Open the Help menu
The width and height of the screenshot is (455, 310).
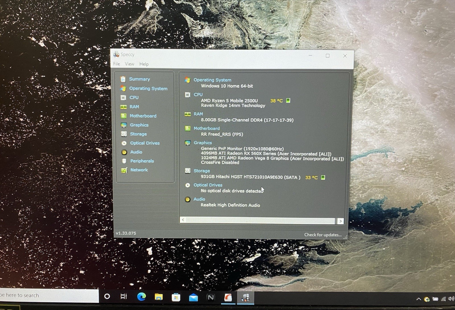(144, 64)
